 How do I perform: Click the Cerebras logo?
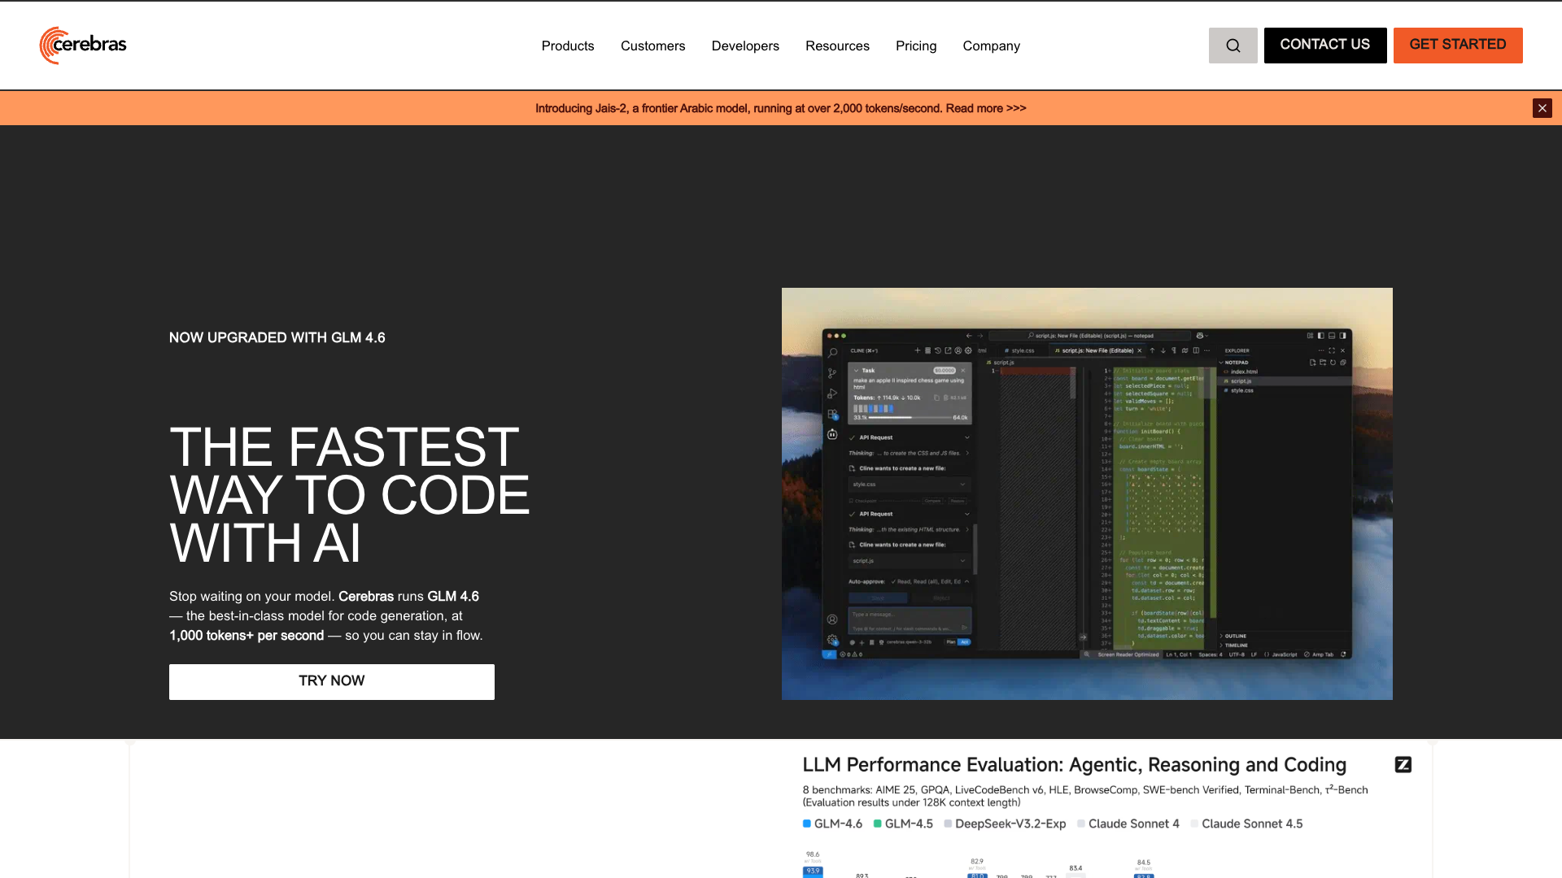tap(83, 46)
